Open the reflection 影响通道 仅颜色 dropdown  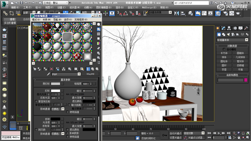[58, 109]
